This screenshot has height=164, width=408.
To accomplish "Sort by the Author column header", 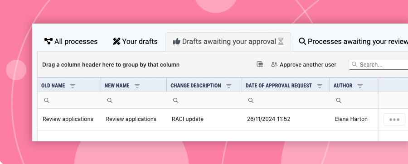I will [x=343, y=86].
